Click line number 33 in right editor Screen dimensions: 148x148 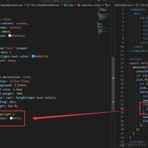tap(122, 142)
